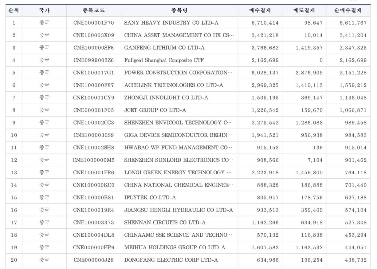The height and width of the screenshot is (269, 377).
Task: Select ACCELINK TECHNOLOGIES CO LTD-A name
Action: pos(174,85)
